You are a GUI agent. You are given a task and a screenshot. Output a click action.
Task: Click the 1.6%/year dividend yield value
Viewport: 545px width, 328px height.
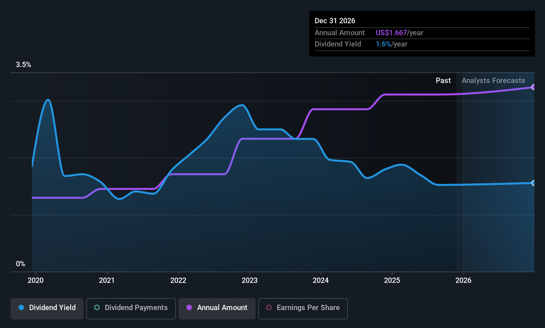tap(391, 44)
